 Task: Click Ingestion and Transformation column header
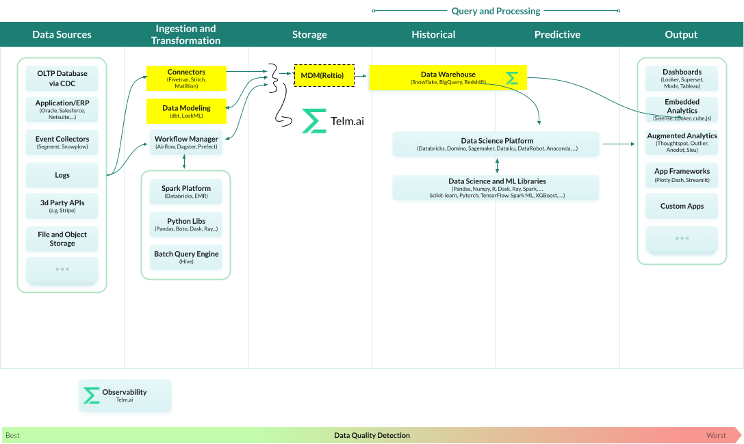coord(185,35)
